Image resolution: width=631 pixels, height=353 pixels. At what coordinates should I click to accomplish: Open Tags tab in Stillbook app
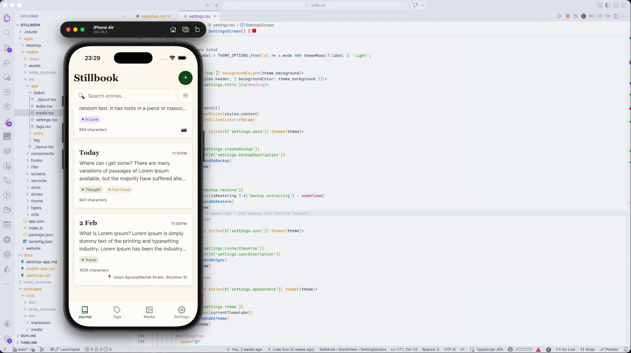117,312
